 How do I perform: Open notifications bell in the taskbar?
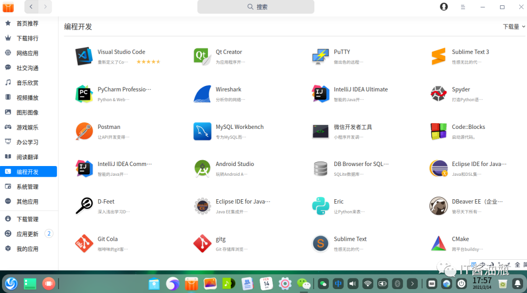point(518,284)
